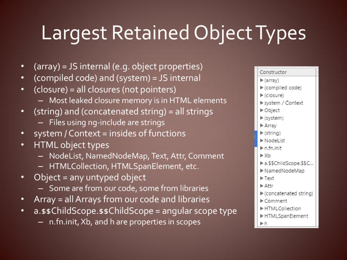Select the (string) label in list

(x=272, y=133)
